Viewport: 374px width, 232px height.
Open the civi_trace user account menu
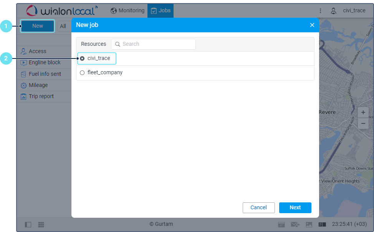pos(349,11)
